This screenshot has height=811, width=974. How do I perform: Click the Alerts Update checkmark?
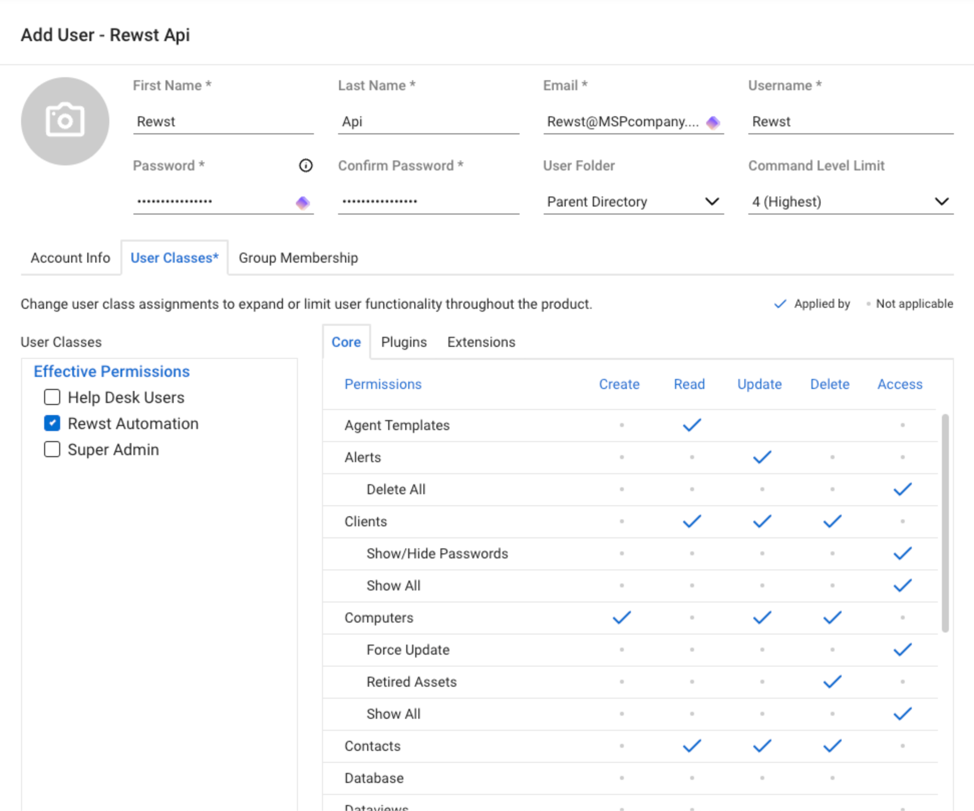click(x=762, y=457)
